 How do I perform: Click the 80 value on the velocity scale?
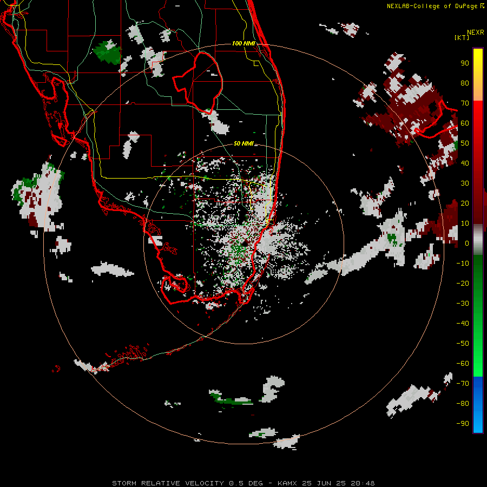point(465,83)
